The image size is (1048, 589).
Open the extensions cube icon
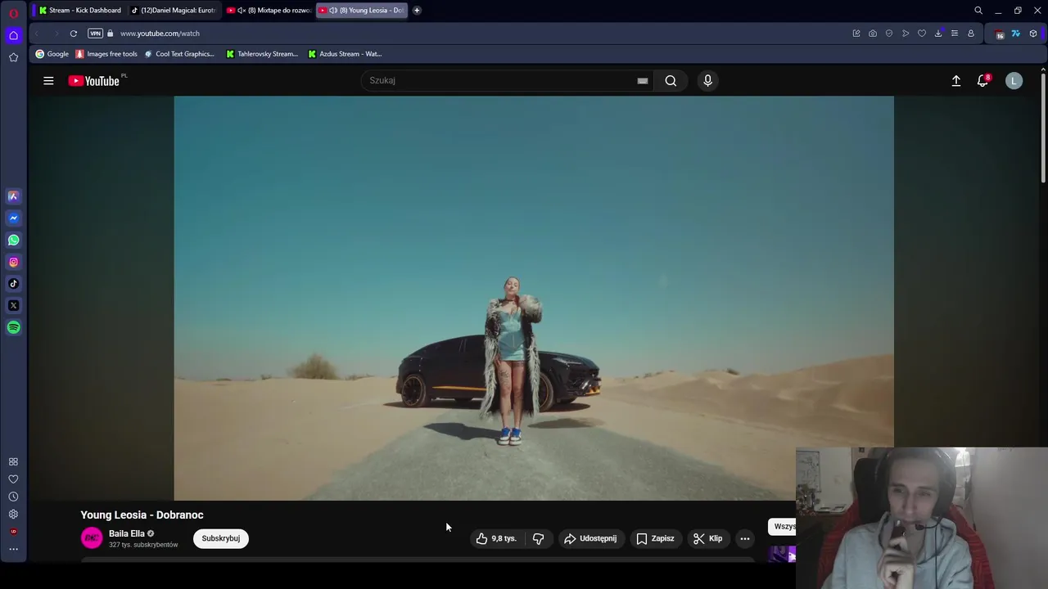[x=1033, y=34]
